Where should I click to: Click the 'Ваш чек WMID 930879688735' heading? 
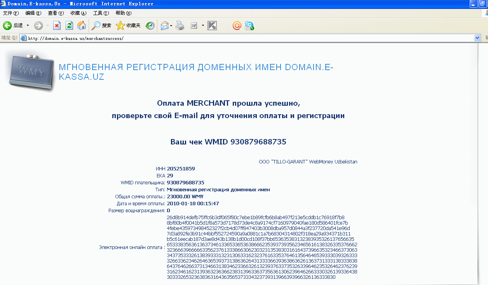click(228, 142)
